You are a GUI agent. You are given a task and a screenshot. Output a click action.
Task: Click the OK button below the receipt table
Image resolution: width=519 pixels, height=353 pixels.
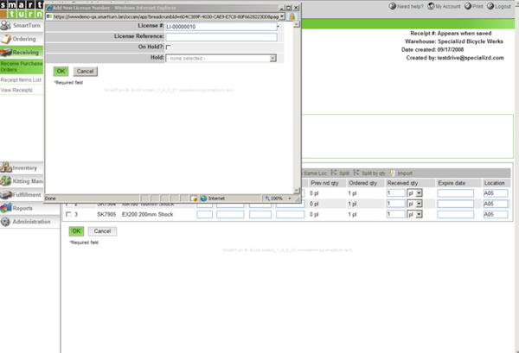76,231
